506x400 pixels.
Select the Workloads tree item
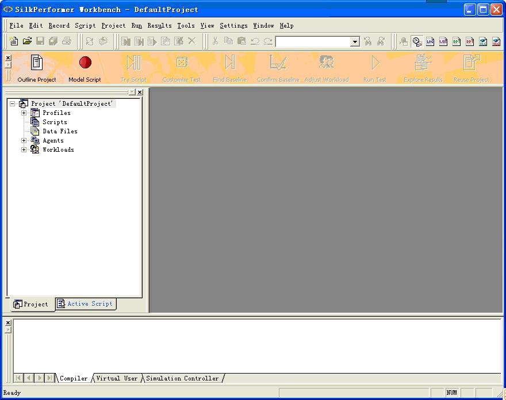point(59,149)
